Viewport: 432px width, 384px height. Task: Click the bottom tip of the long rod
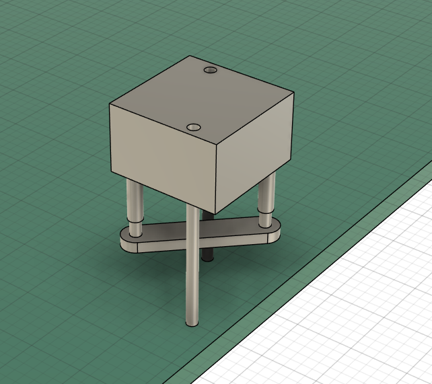[x=192, y=323]
